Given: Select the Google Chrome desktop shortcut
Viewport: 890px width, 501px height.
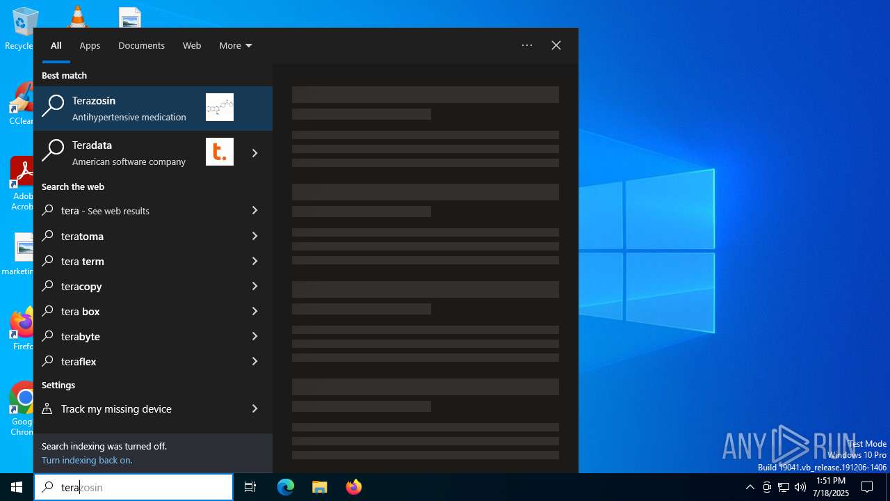Looking at the screenshot, I should coord(22,408).
